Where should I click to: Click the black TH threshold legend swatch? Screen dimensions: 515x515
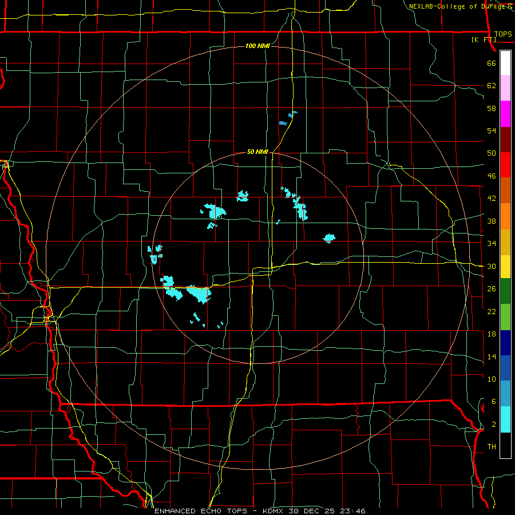pos(505,445)
